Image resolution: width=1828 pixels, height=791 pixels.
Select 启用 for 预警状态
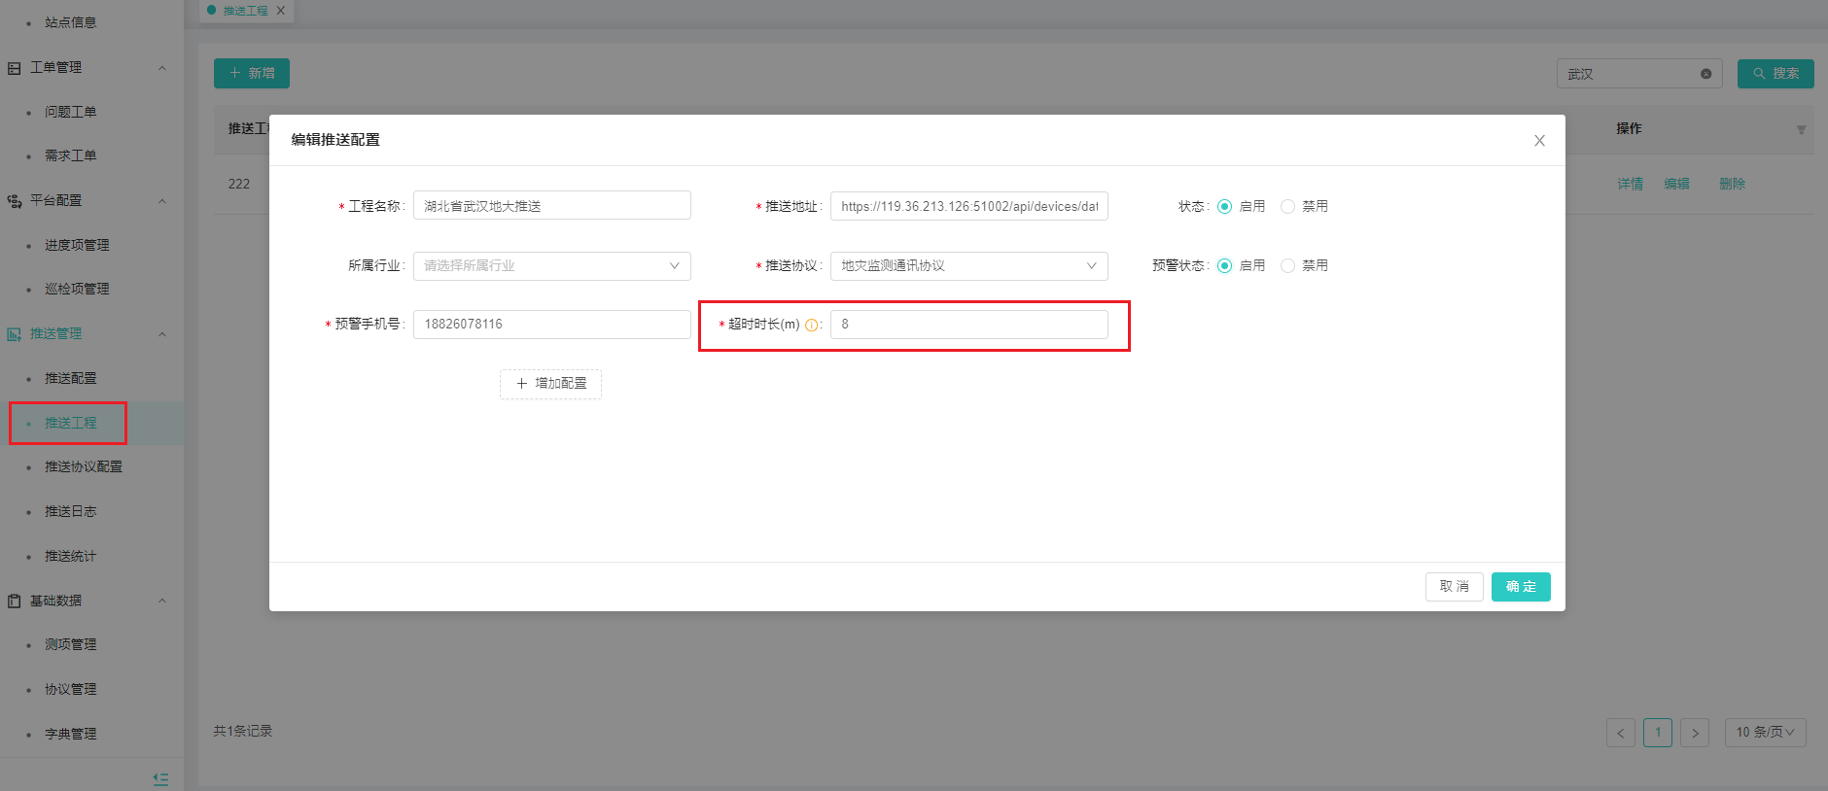point(1225,265)
